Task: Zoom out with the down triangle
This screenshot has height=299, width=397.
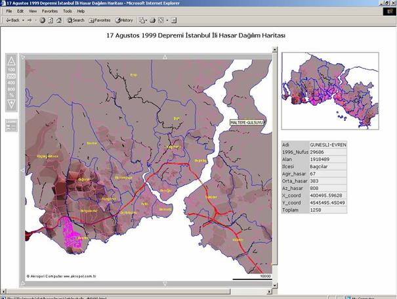Action: [11, 104]
